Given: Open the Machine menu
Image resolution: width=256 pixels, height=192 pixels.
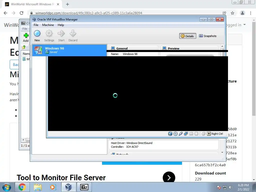Looking at the screenshot, I should coord(48,25).
